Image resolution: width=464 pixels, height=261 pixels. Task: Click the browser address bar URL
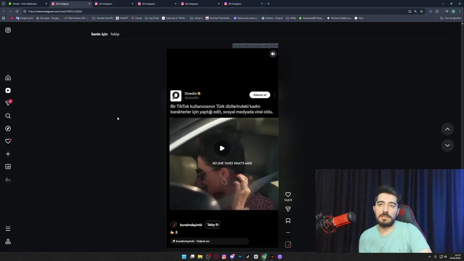point(55,11)
